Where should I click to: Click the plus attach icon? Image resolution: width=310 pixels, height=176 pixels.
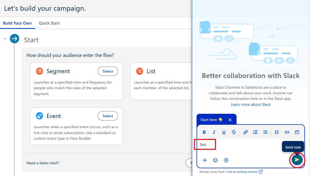click(x=205, y=160)
